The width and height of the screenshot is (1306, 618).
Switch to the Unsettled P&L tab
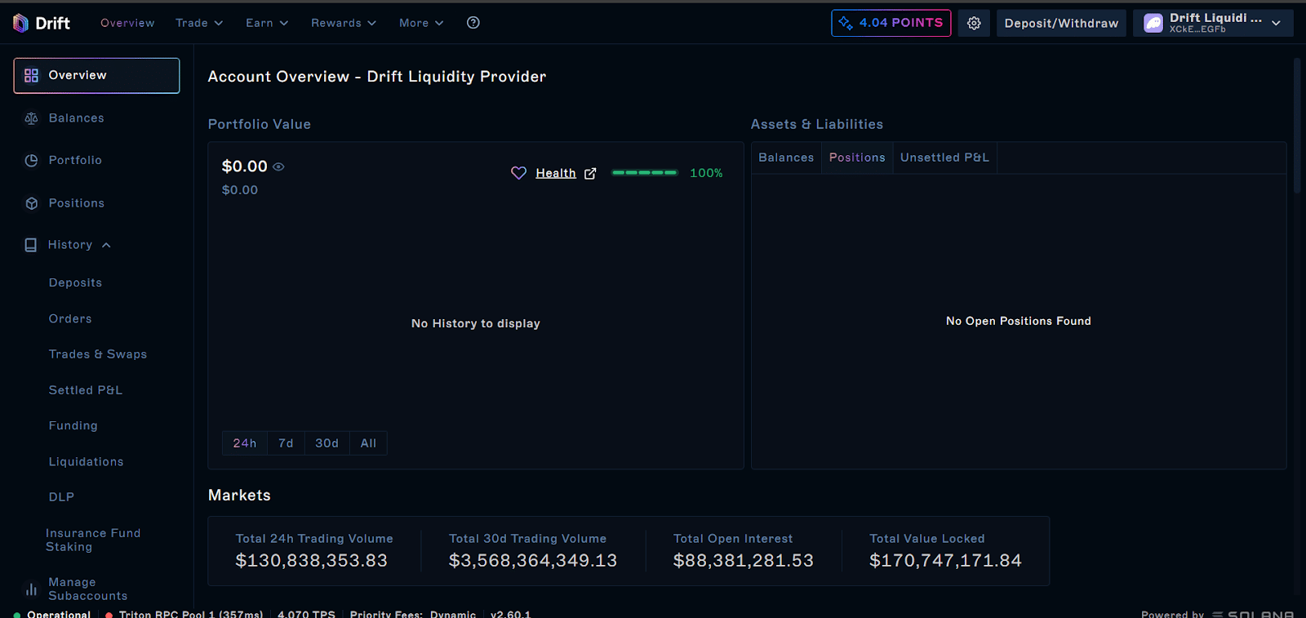[944, 158]
